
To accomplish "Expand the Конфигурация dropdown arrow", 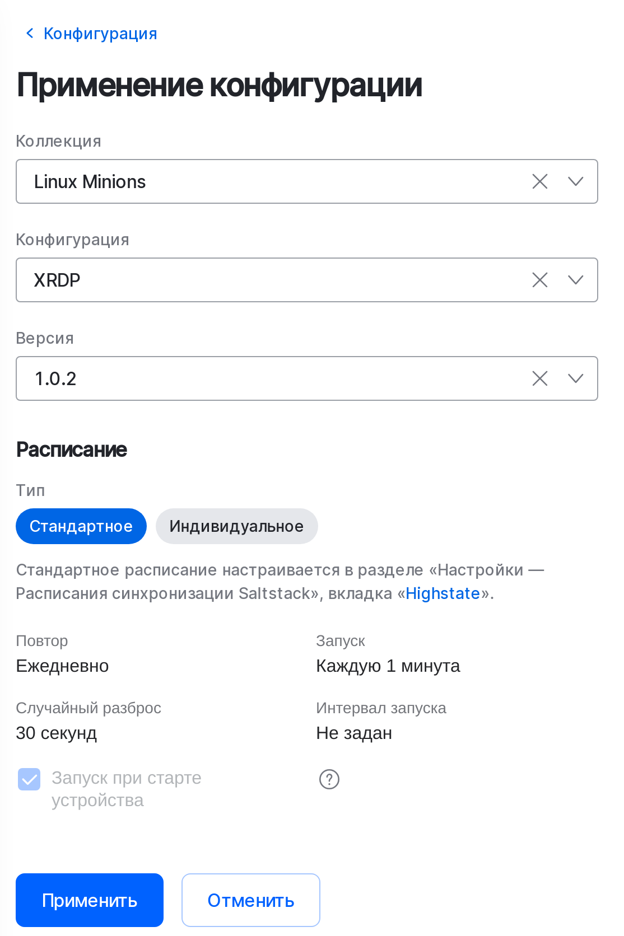I will (576, 280).
